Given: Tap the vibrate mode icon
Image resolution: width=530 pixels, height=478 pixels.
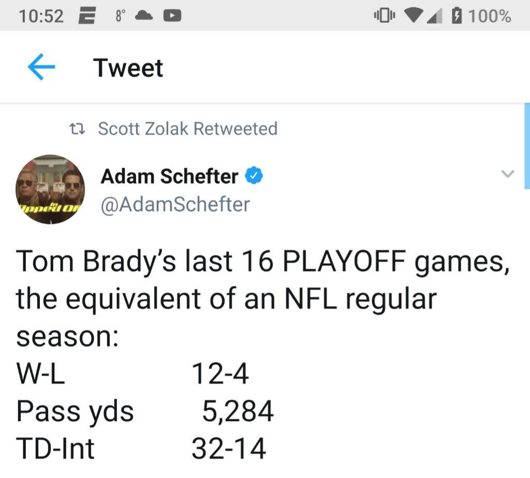Looking at the screenshot, I should pyautogui.click(x=385, y=16).
